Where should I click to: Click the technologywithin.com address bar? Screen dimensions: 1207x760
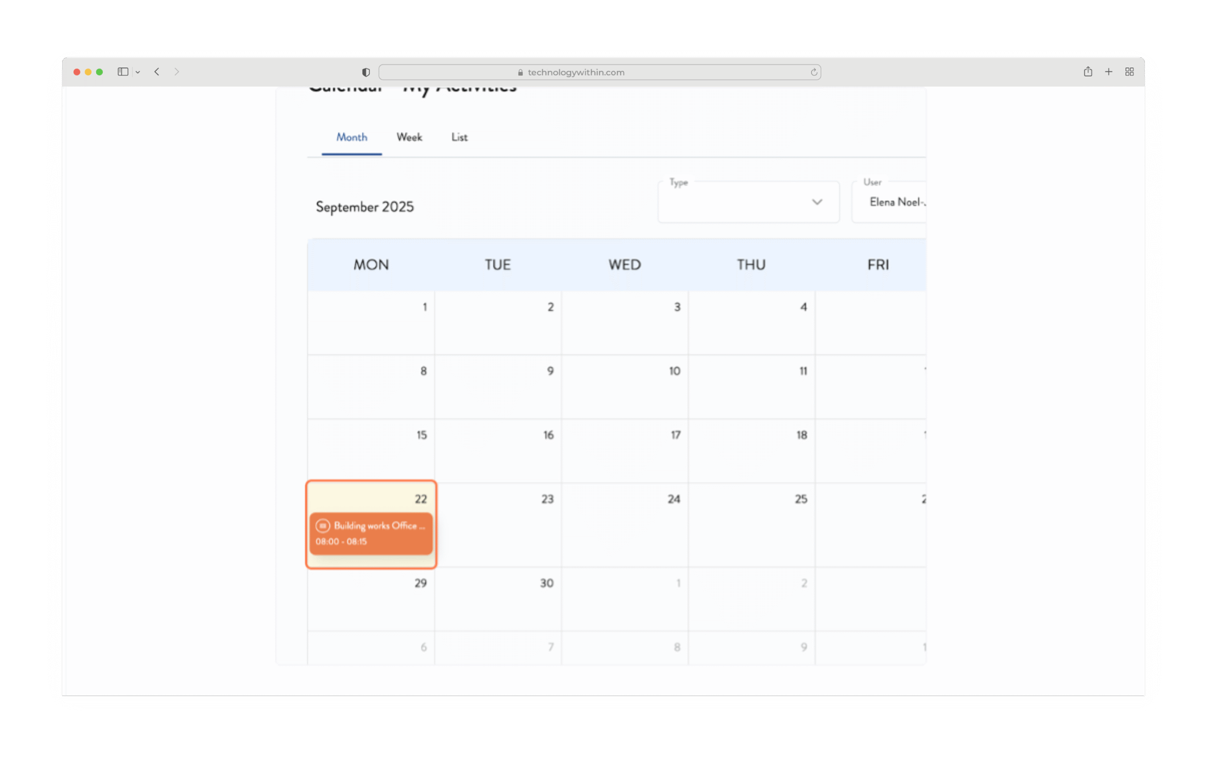click(577, 72)
